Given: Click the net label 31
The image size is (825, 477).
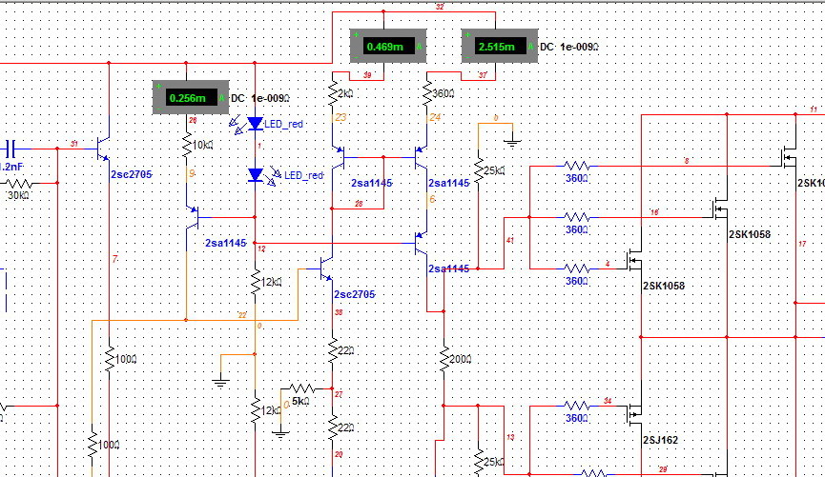Looking at the screenshot, I should click(x=74, y=144).
